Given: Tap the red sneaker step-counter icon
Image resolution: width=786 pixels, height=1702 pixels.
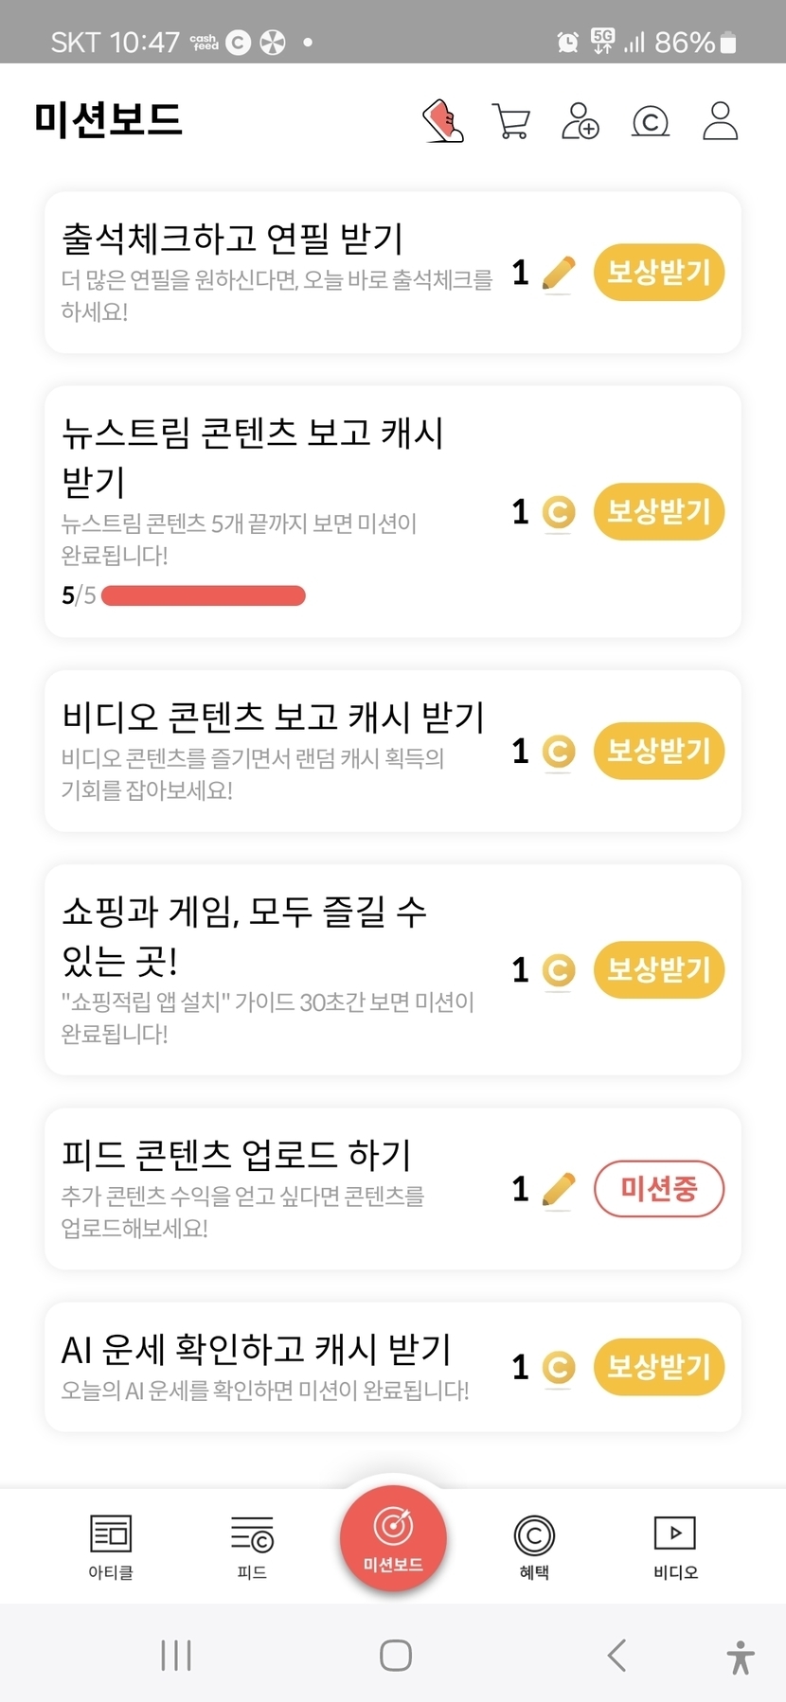Looking at the screenshot, I should tap(443, 121).
